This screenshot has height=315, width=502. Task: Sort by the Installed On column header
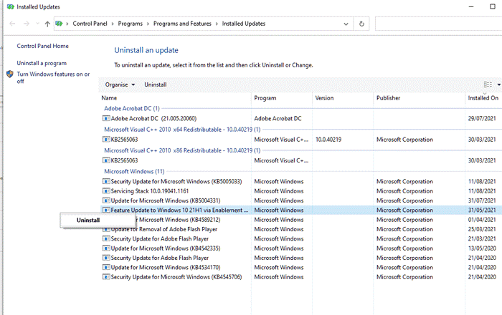tap(483, 98)
